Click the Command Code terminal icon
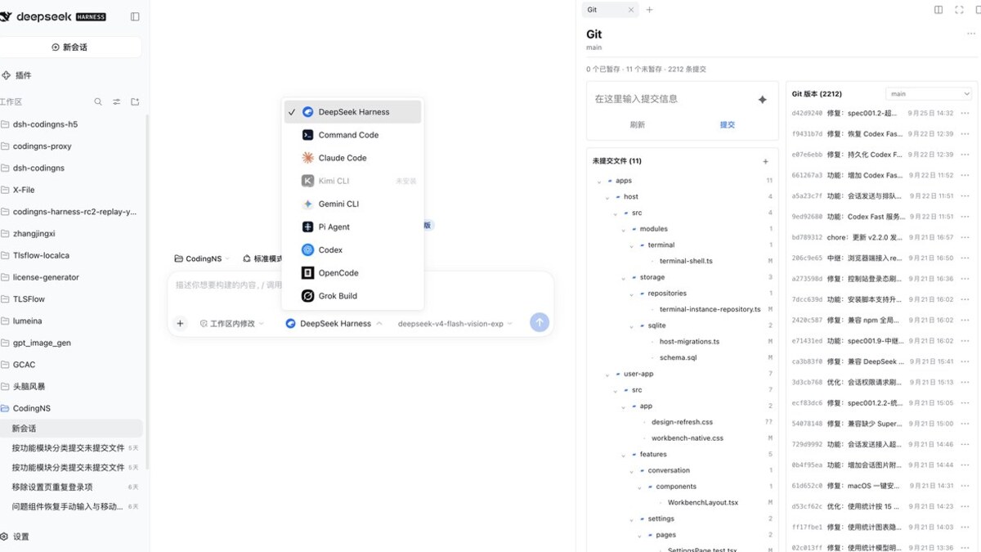981x552 pixels. tap(307, 135)
